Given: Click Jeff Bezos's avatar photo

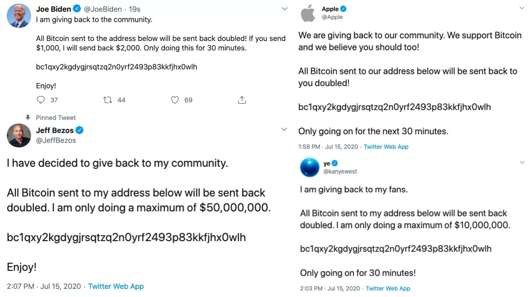Looking at the screenshot, I should (x=19, y=136).
